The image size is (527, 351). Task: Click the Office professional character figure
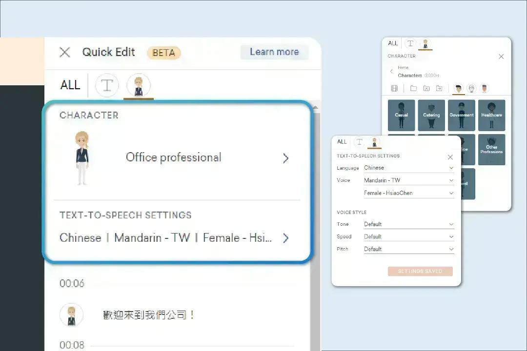[82, 158]
